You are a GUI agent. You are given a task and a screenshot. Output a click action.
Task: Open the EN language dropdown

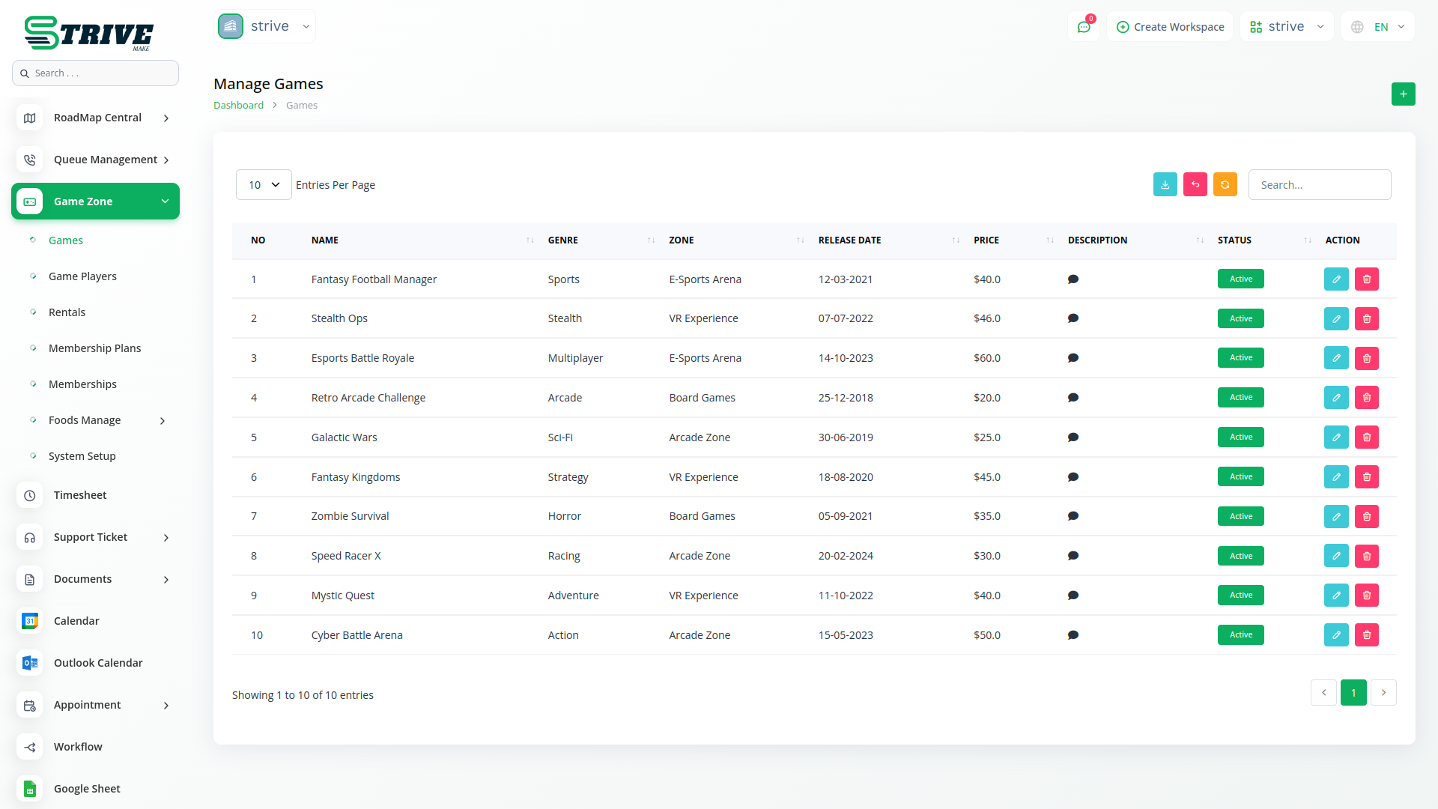click(1379, 27)
